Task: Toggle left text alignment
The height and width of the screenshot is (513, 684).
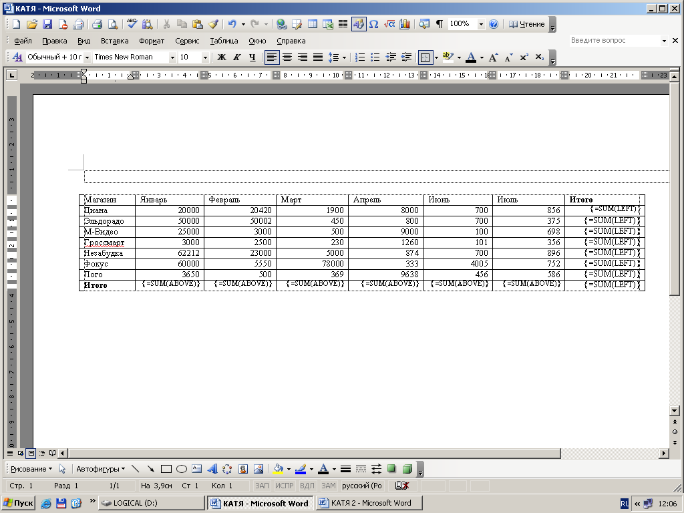Action: pos(272,57)
